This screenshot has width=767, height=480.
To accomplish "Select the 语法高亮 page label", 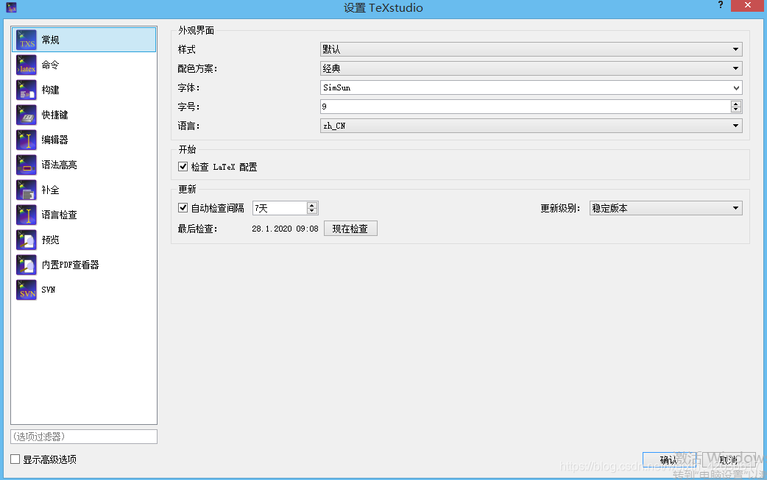I will pos(59,165).
